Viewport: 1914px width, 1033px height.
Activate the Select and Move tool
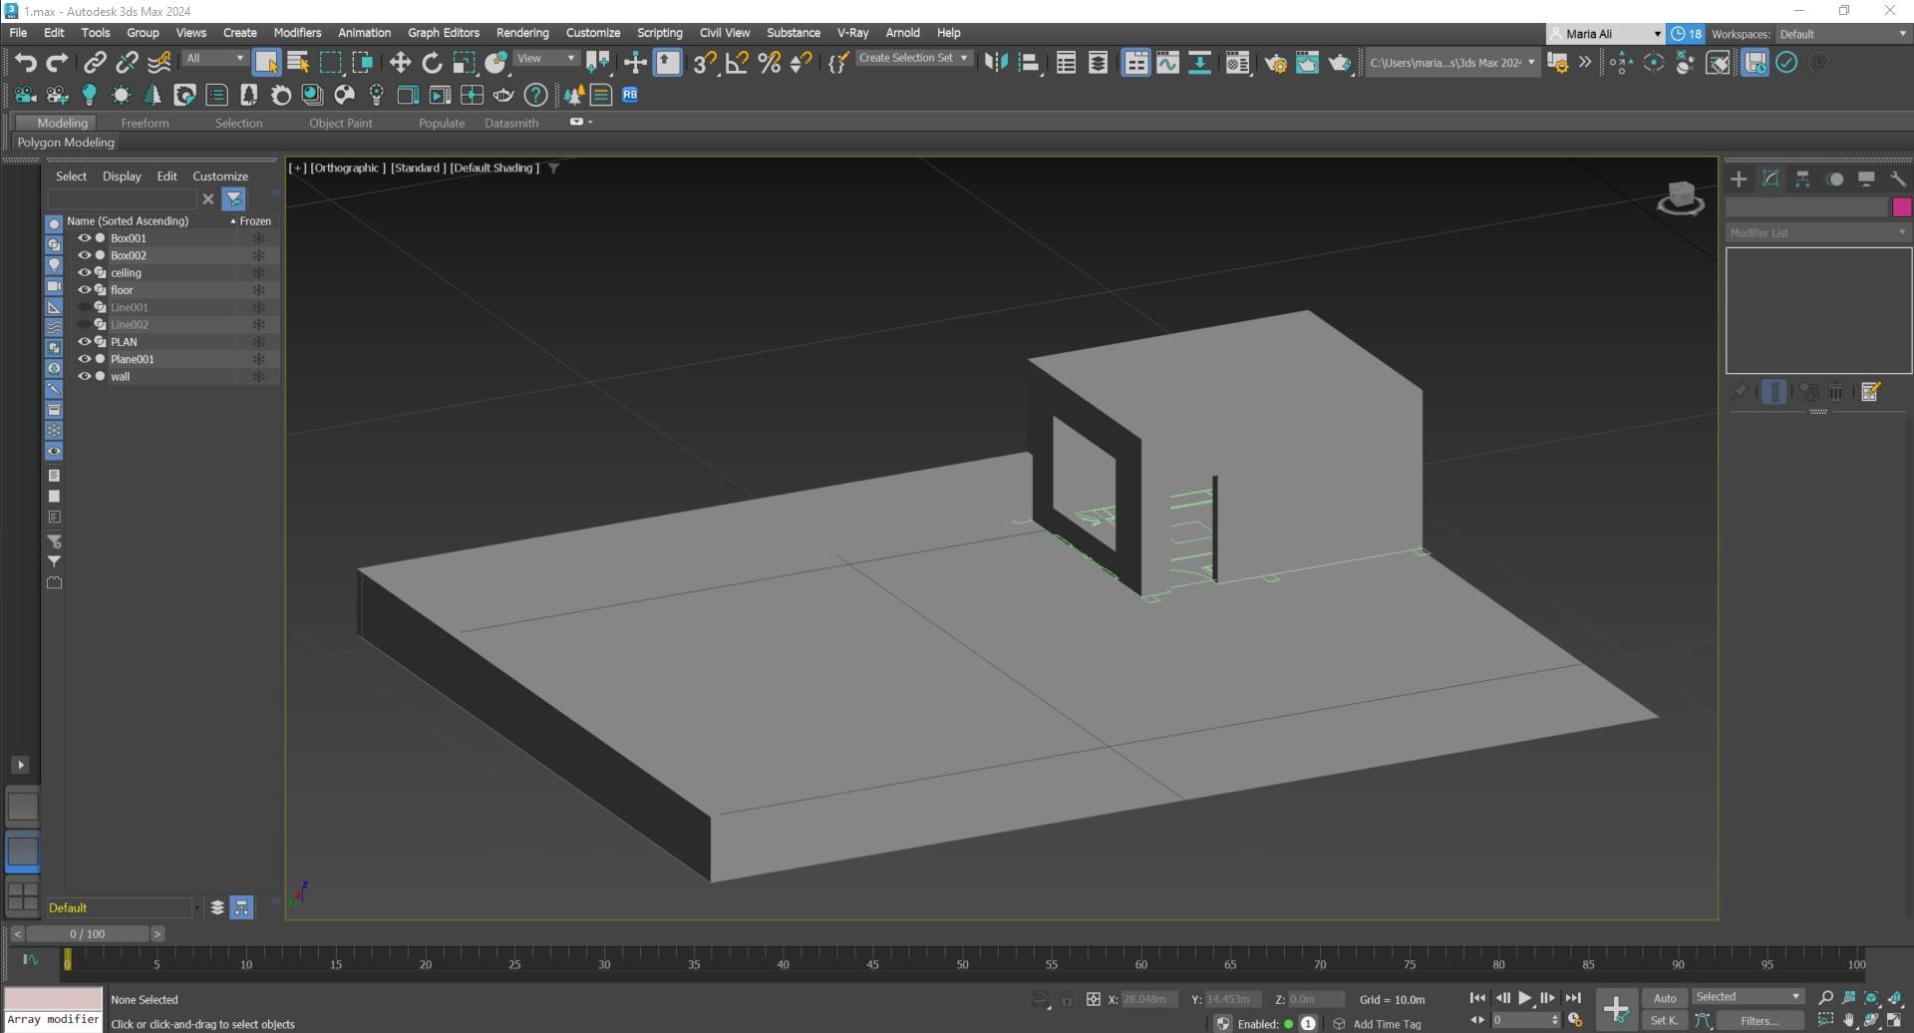[x=400, y=63]
